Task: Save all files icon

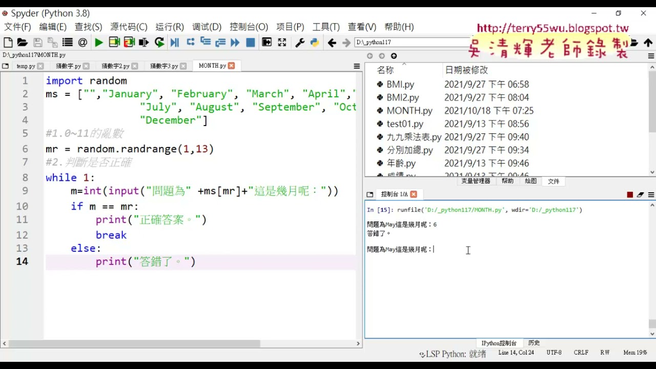Action: coord(52,43)
